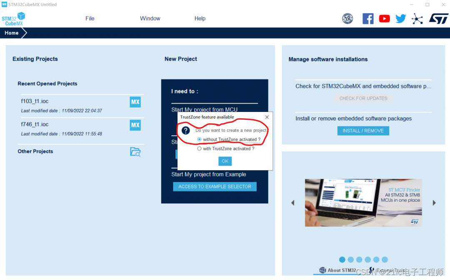Show previous carousel banner
The width and height of the screenshot is (450, 280).
point(293,203)
